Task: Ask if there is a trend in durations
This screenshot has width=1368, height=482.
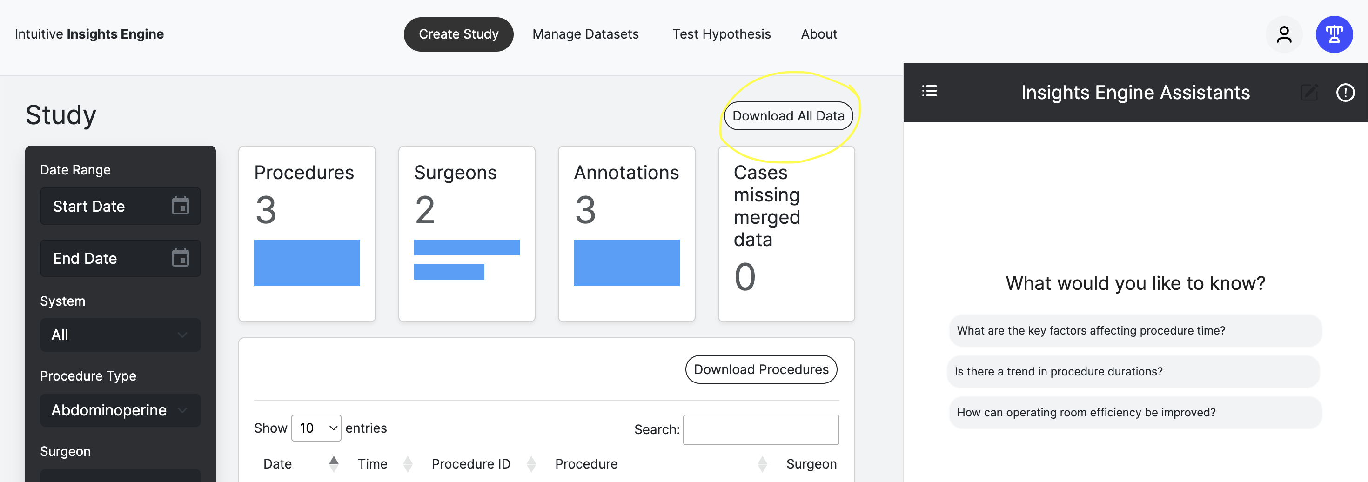Action: coord(1133,372)
